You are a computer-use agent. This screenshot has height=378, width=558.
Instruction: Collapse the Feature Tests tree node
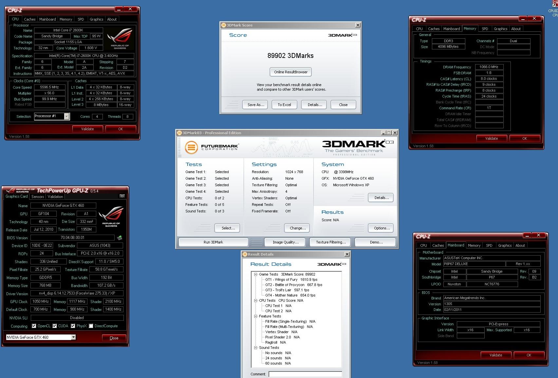click(x=255, y=316)
